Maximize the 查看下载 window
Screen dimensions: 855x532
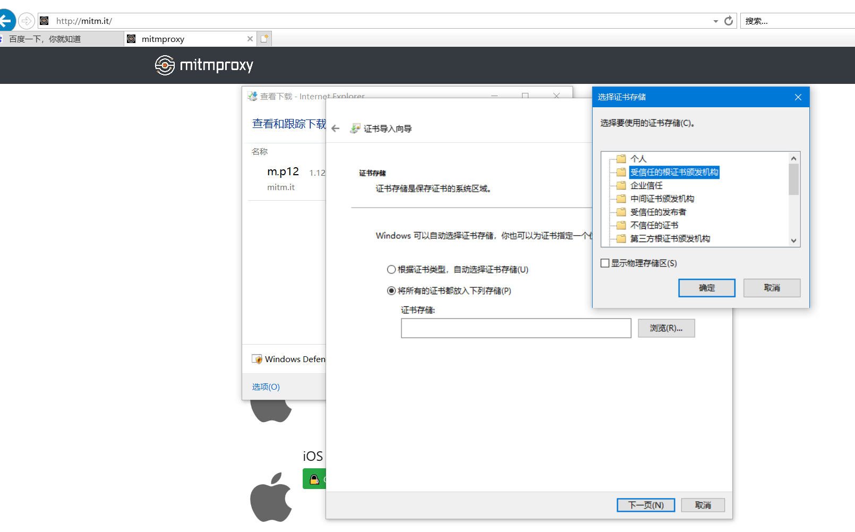pyautogui.click(x=525, y=96)
